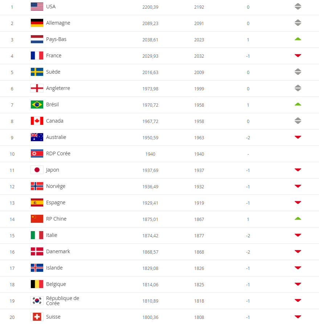Select the RDP Corée team name

[58, 153]
